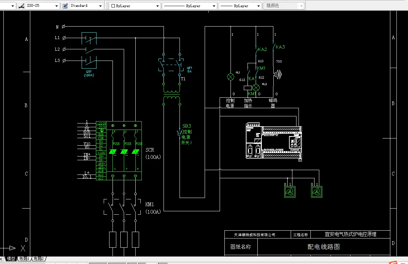Image resolution: width=408 pixels, height=264 pixels.
Task: Select the KM1 coil rectangle near 613
Action: [248, 88]
